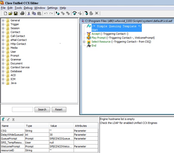The height and width of the screenshot is (153, 174).
Task: Select the DelayWhileQueued variable row
Action: tap(49, 135)
